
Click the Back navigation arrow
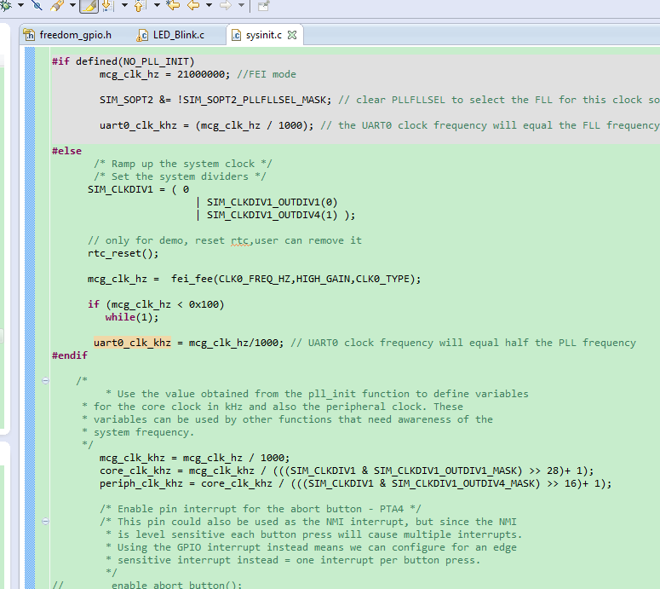click(x=193, y=5)
